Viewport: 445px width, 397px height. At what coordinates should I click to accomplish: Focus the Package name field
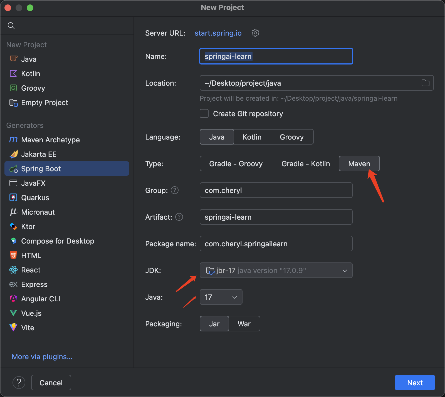coord(276,244)
